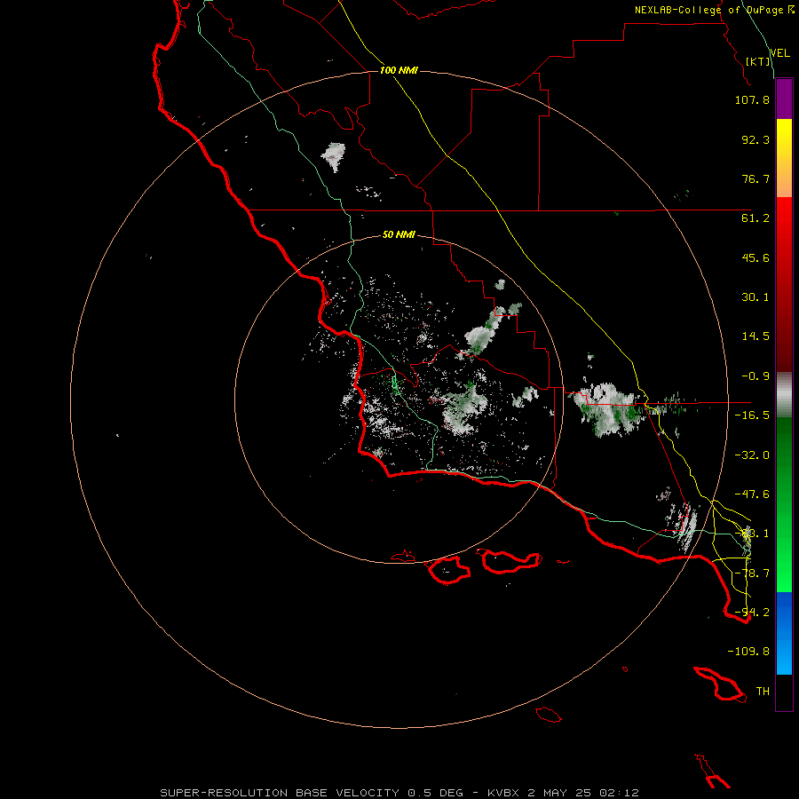Select the -32.0 legend value
The height and width of the screenshot is (799, 799).
(x=752, y=455)
